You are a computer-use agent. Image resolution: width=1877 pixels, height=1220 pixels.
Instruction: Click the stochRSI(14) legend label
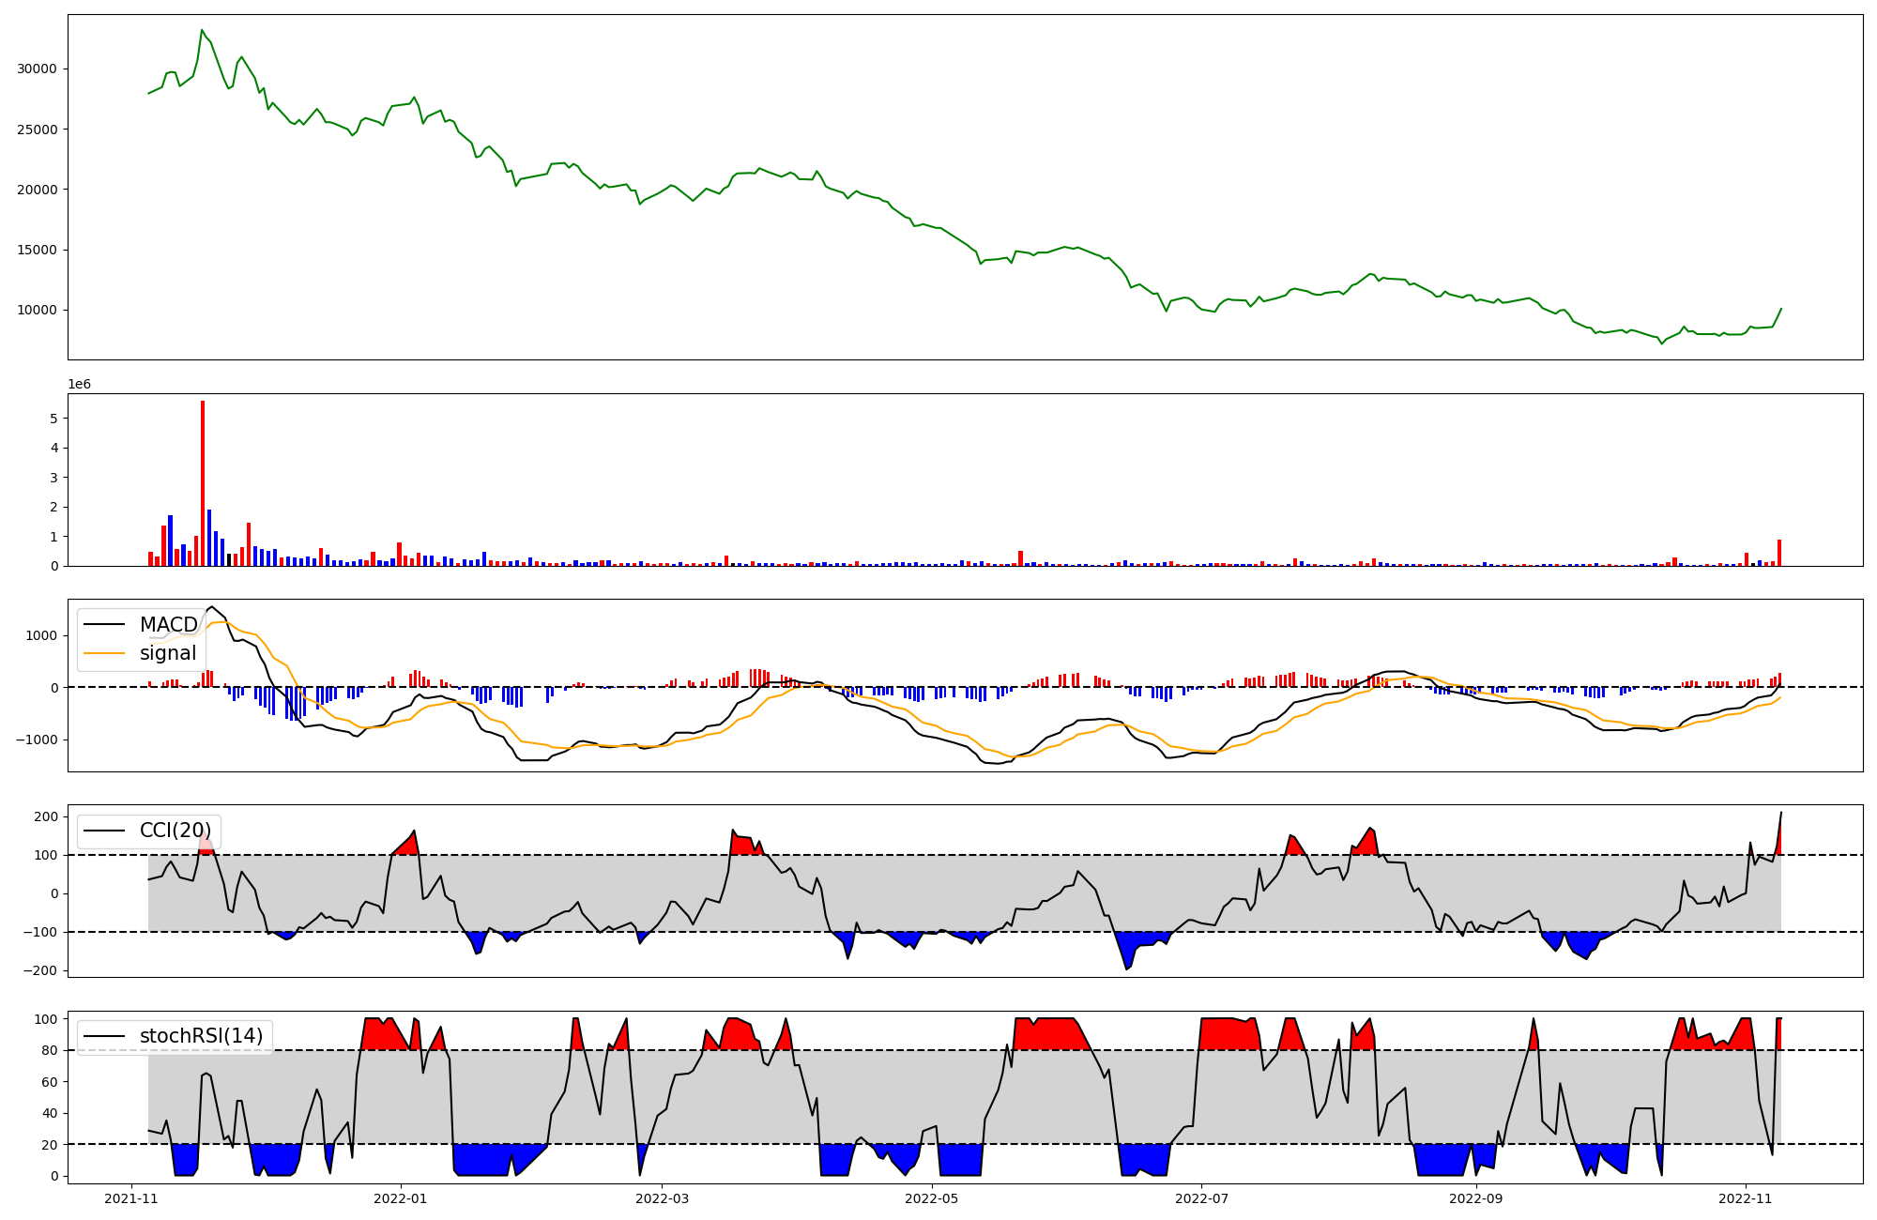[201, 1036]
